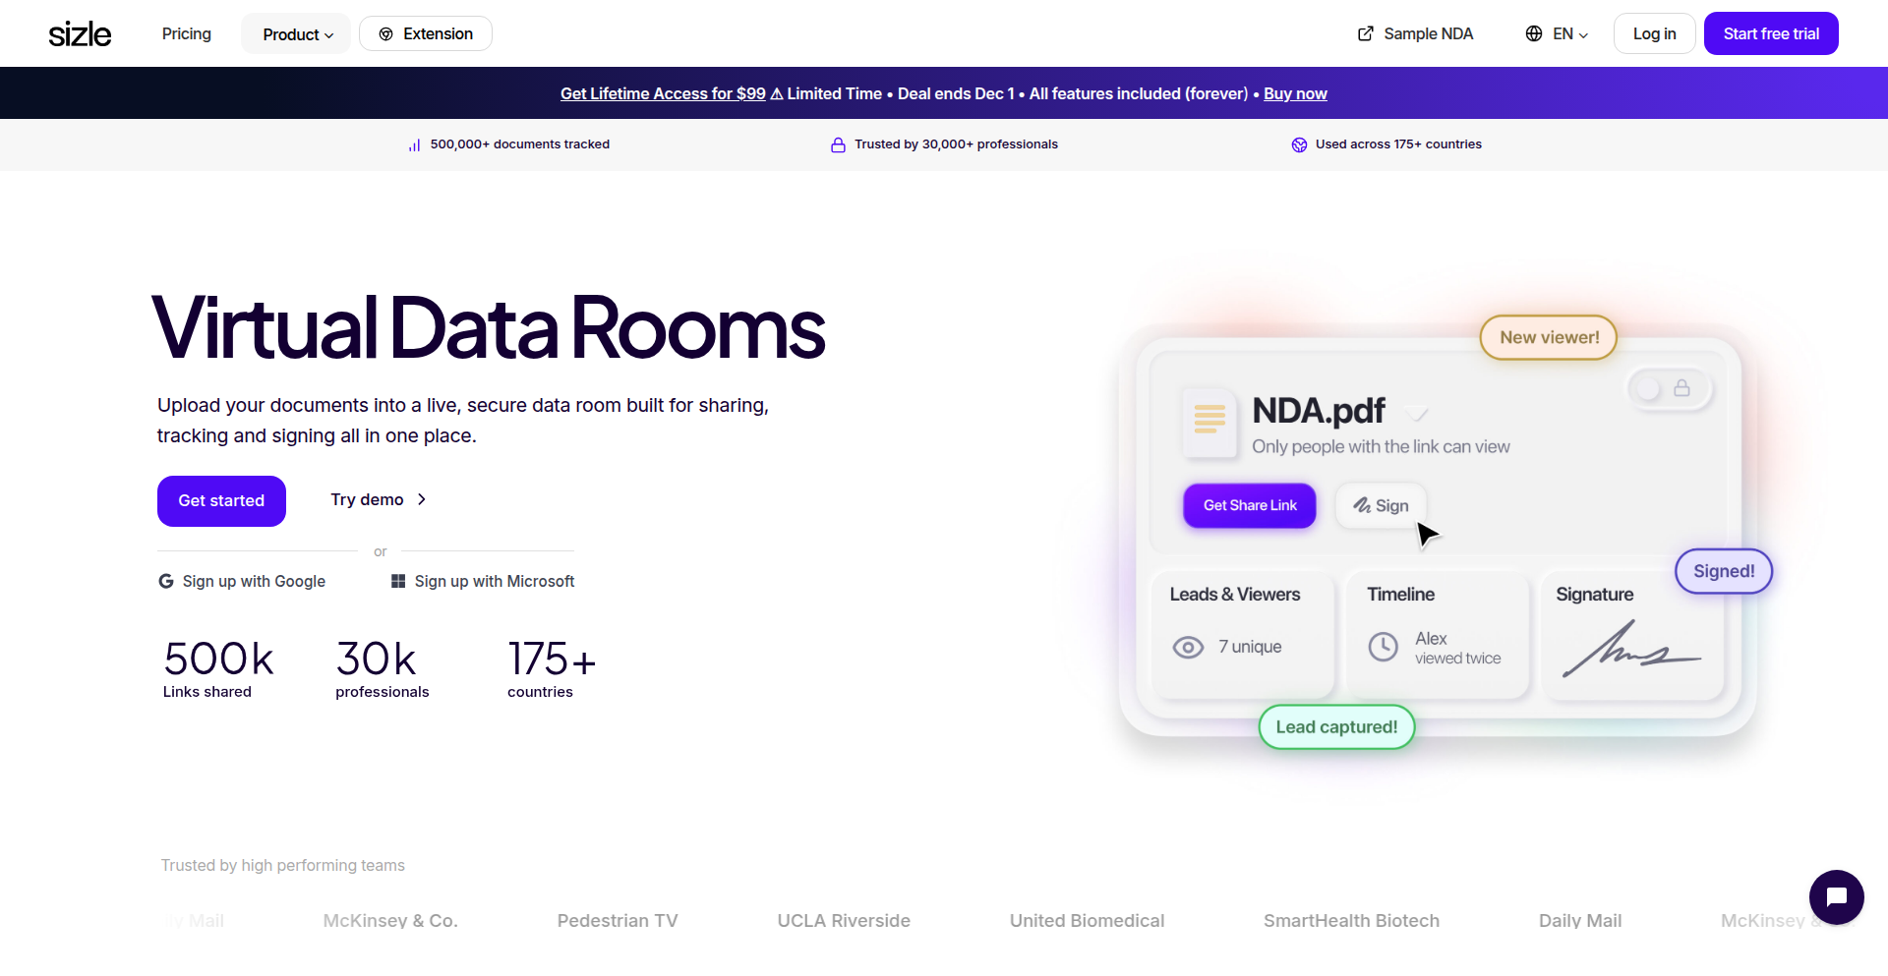The width and height of the screenshot is (1888, 976).
Task: Click the Start free trial button
Action: [x=1770, y=33]
